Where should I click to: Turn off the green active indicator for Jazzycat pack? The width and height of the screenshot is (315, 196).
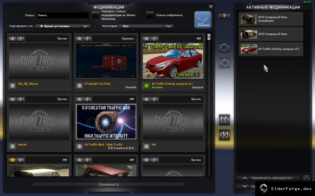pyautogui.click(x=146, y=86)
